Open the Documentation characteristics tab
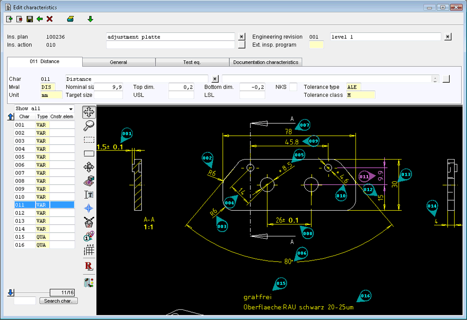Viewport: 467px width, 320px height. click(x=265, y=62)
